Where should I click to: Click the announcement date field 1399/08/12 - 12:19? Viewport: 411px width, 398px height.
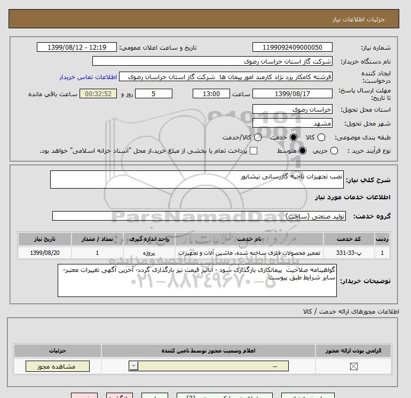76,47
